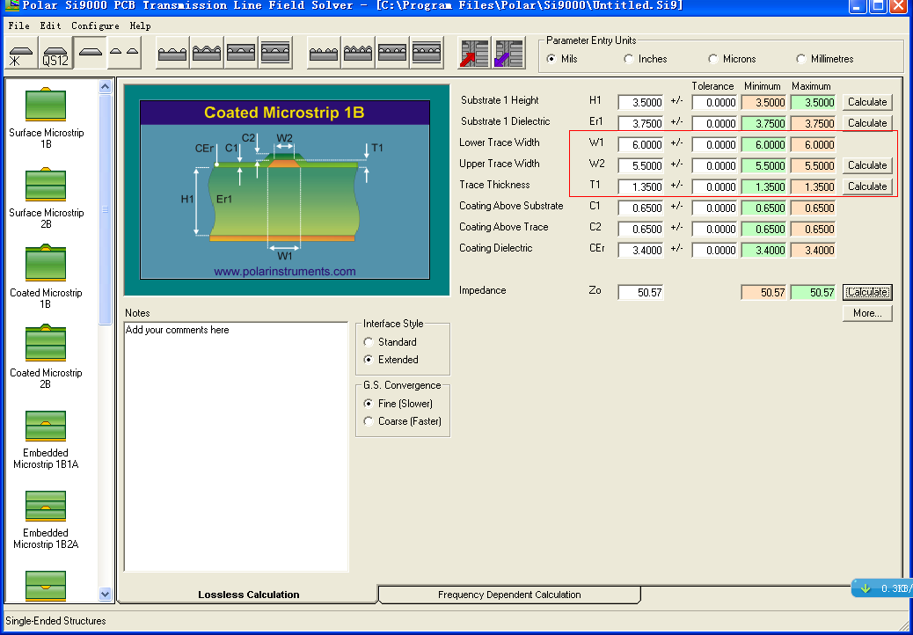Choose the first differential coplanar surface toolbar icon
This screenshot has width=913, height=635.
323,53
